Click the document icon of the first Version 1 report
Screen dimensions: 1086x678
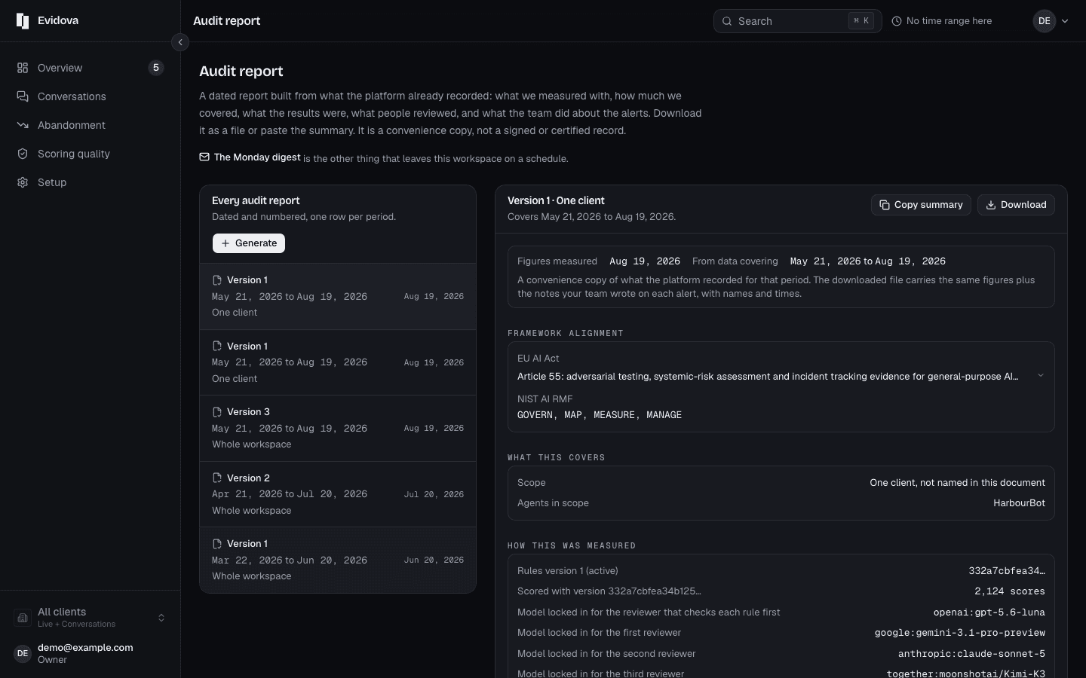point(217,279)
